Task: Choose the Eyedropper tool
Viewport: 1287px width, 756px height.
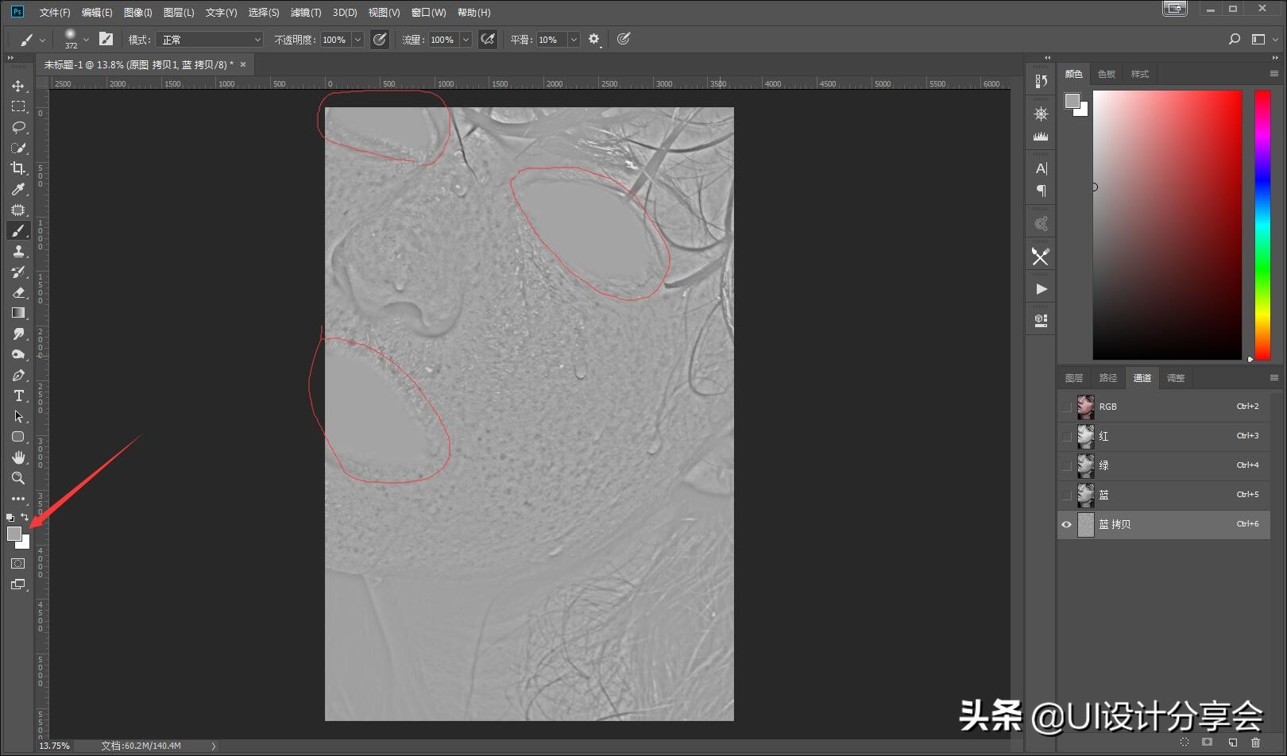Action: pyautogui.click(x=18, y=189)
